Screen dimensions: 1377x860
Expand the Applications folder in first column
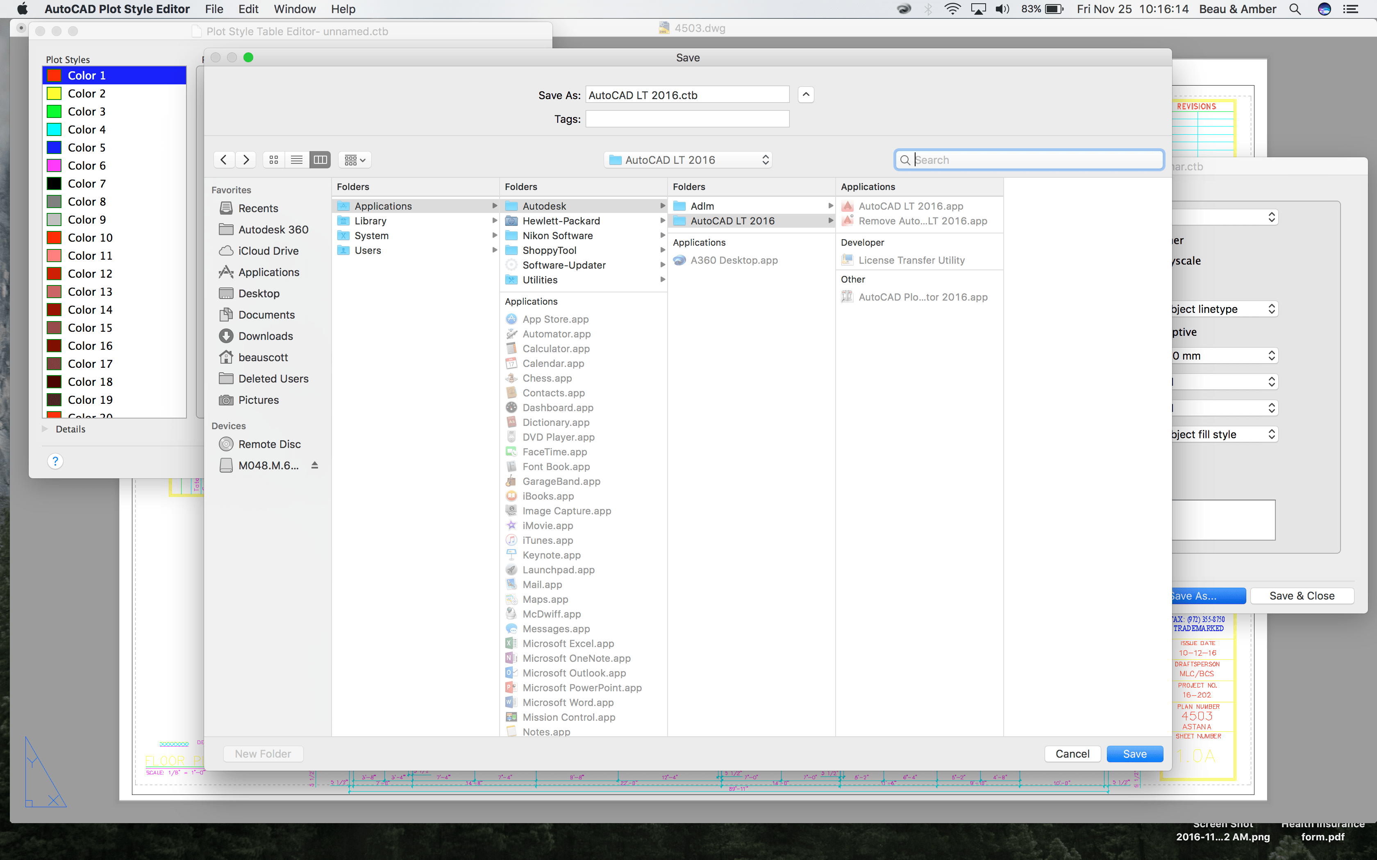click(x=495, y=206)
